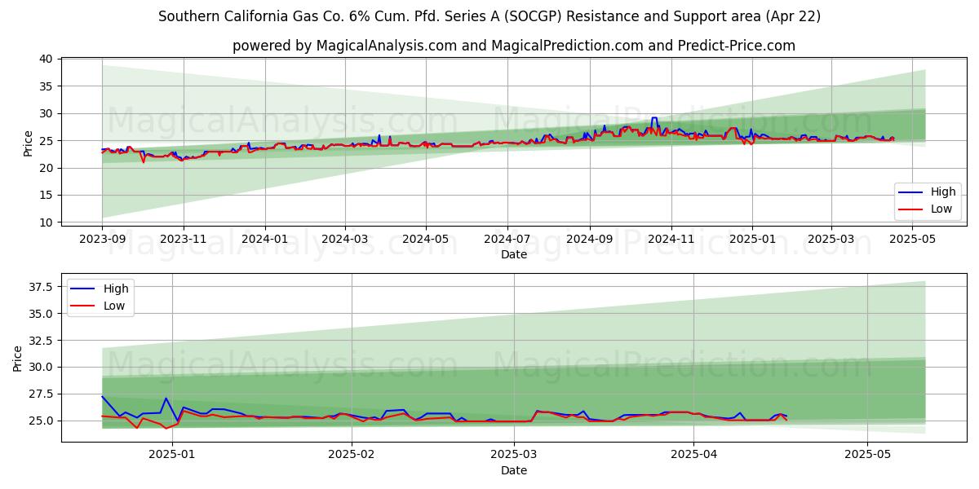The width and height of the screenshot is (979, 489).
Task: Click the 'Date' x-axis title of bottom chart
Action: coord(514,470)
